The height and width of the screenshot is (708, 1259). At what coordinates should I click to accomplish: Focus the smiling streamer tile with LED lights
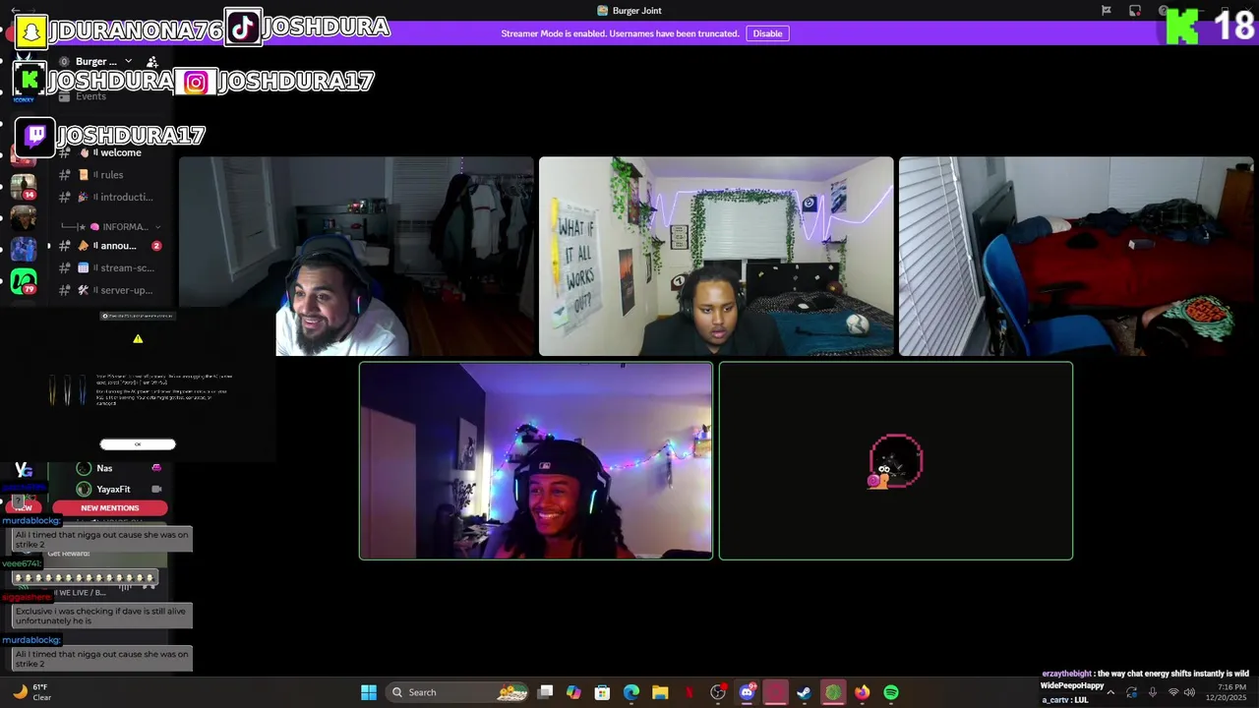click(536, 461)
